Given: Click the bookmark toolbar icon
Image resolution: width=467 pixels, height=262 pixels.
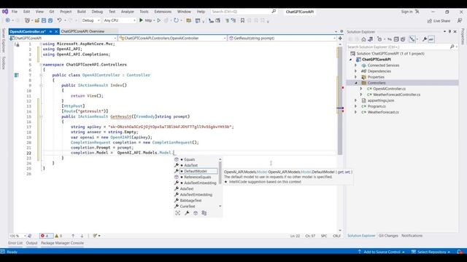Looking at the screenshot, I should 242,20.
